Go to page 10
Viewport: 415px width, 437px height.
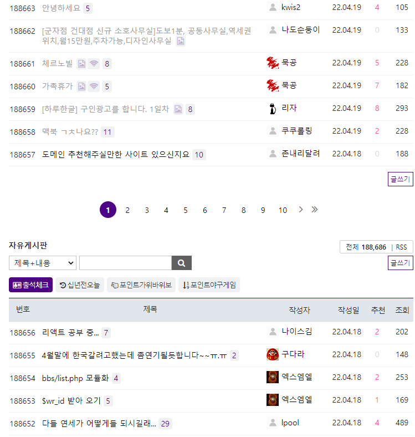click(283, 210)
